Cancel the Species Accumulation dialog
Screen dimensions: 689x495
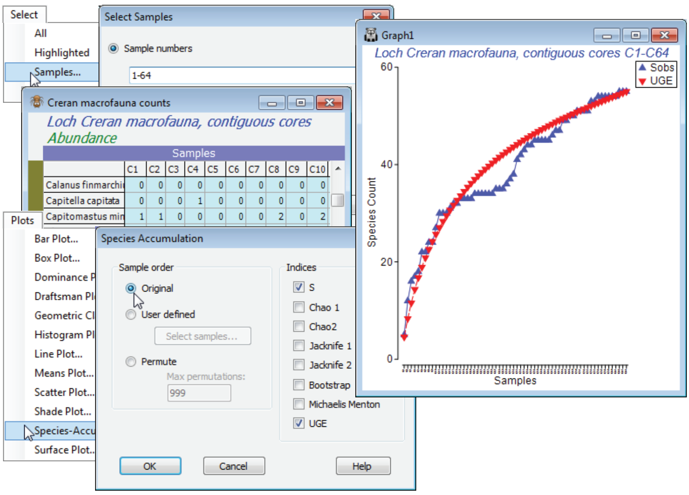233,466
